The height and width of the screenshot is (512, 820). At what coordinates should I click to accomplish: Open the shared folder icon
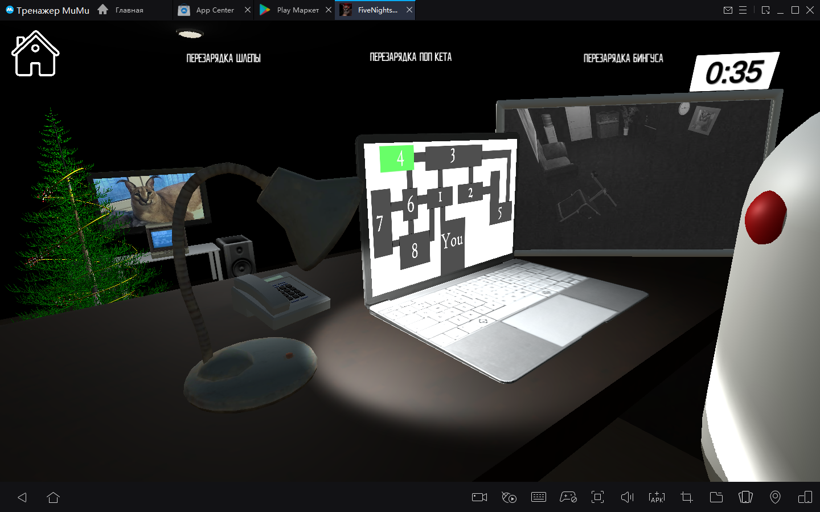pyautogui.click(x=716, y=497)
